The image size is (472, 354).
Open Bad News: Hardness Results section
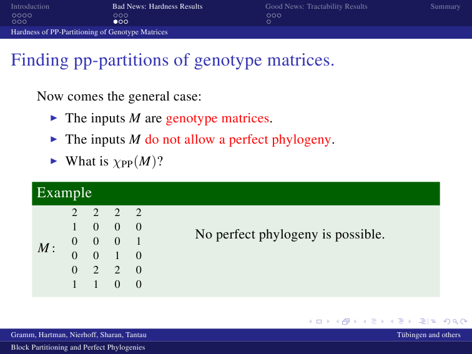(x=157, y=6)
